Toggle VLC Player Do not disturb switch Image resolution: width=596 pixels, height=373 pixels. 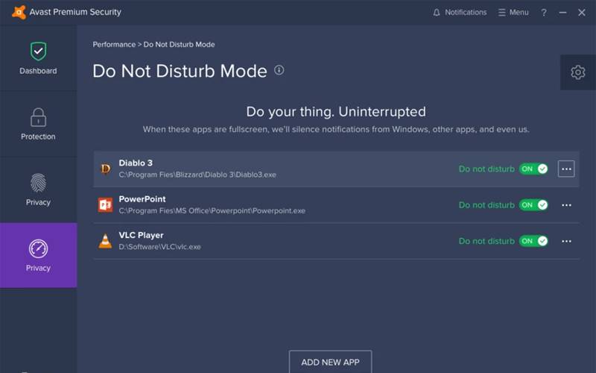[533, 241]
